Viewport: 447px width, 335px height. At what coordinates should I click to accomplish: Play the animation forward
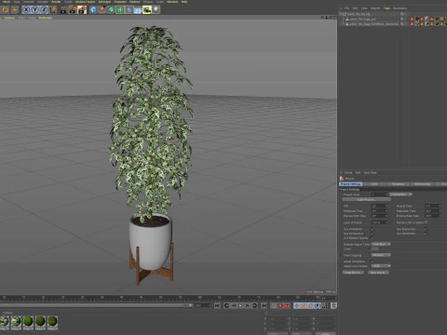[x=240, y=305]
